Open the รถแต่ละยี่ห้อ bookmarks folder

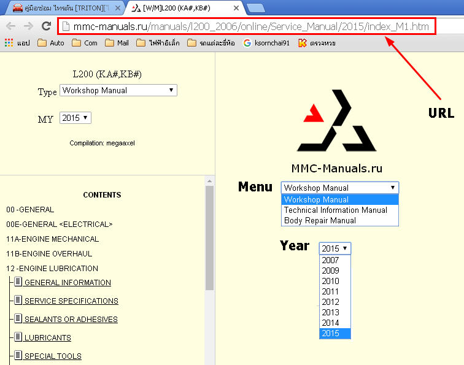(211, 43)
